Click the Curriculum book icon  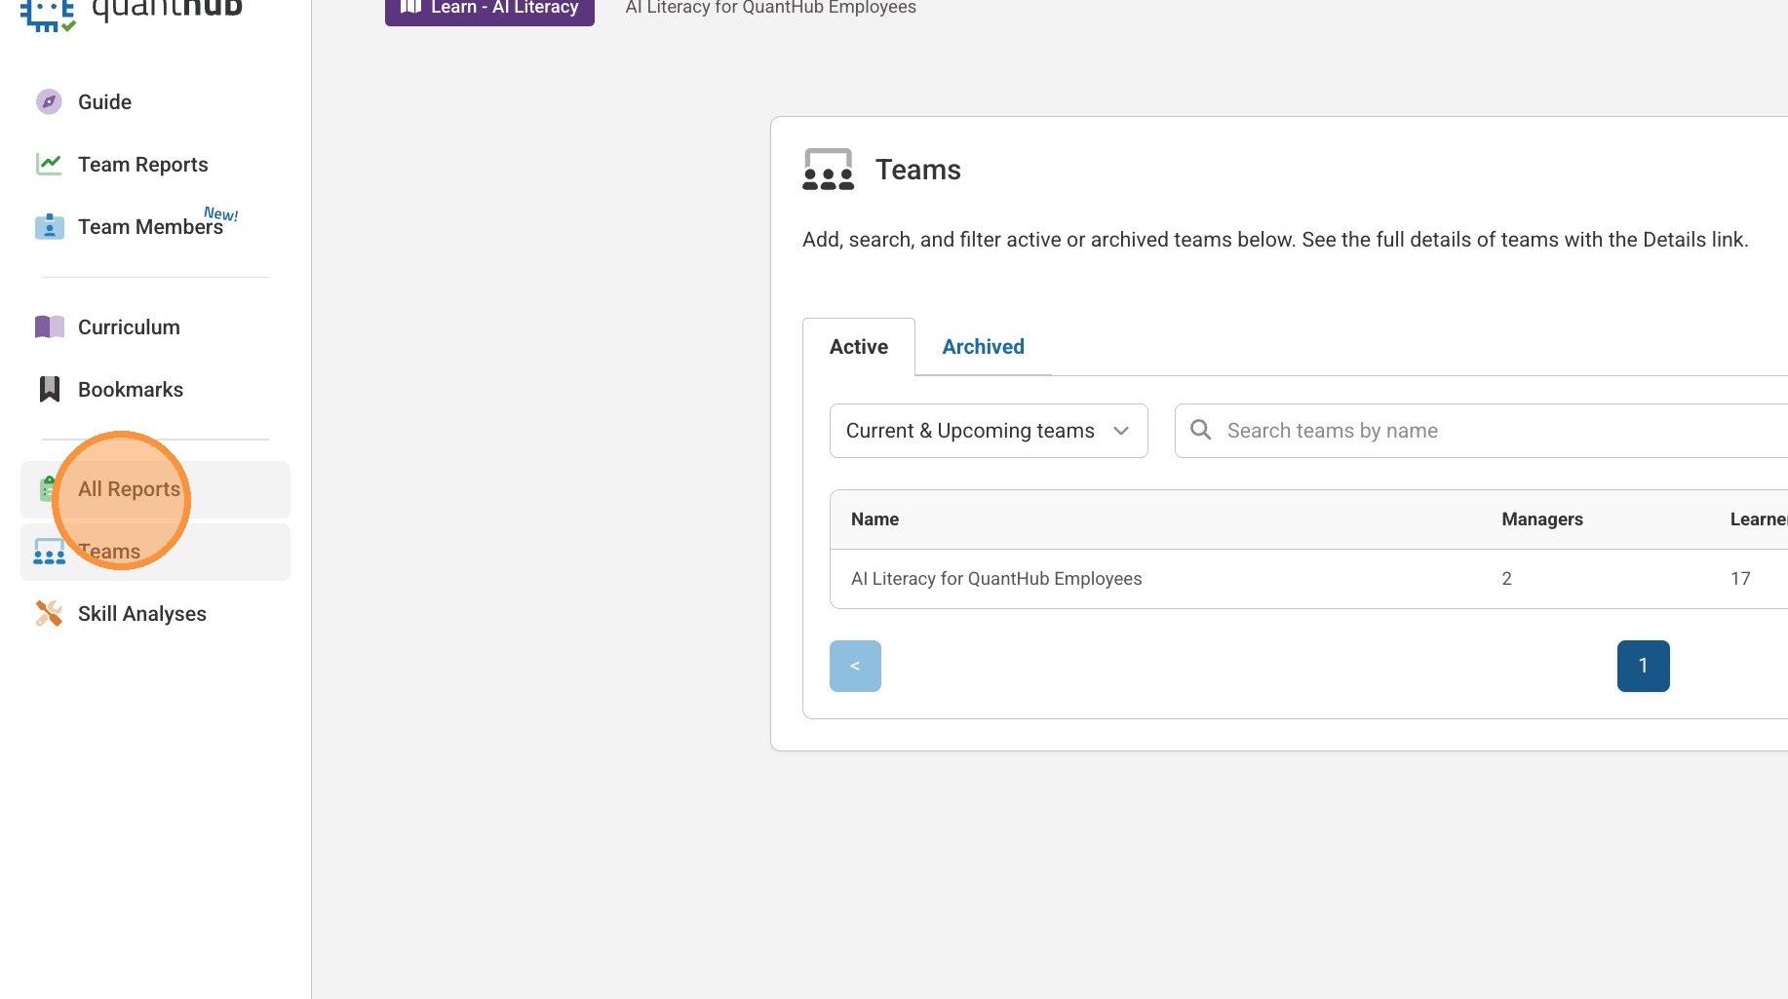49,327
